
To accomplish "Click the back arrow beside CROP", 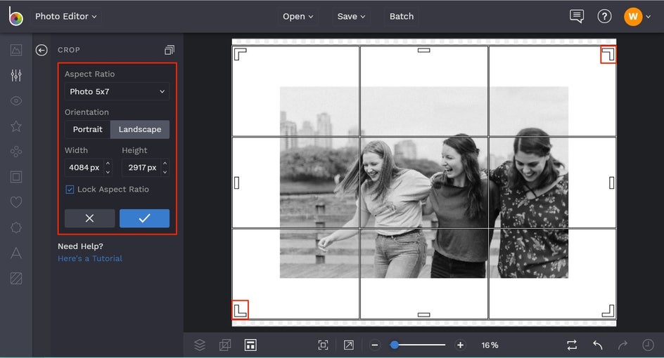I will (41, 50).
